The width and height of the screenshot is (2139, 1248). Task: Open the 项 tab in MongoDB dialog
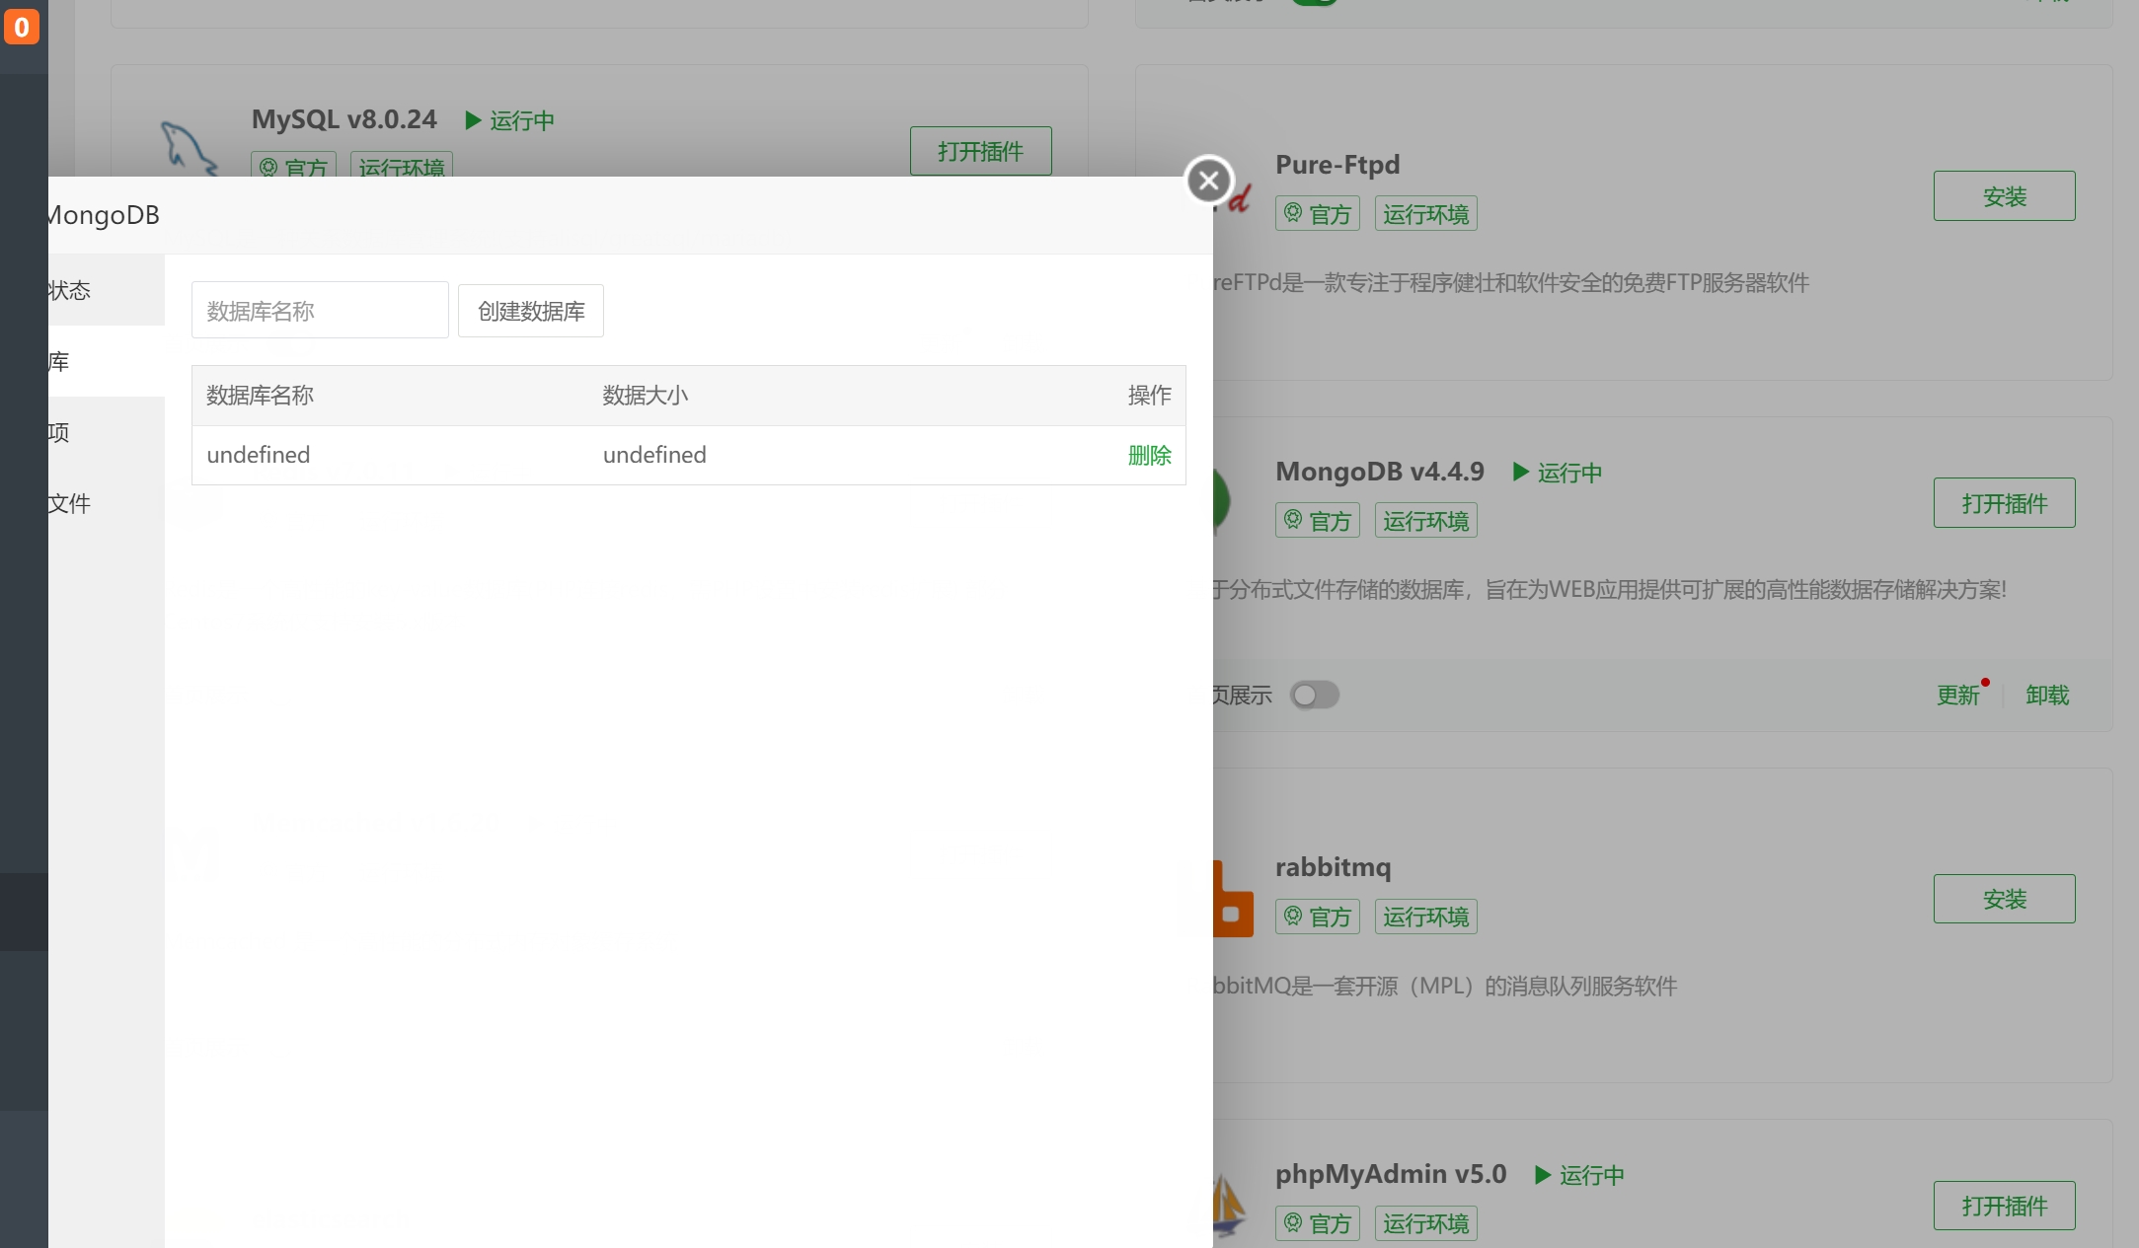point(106,432)
